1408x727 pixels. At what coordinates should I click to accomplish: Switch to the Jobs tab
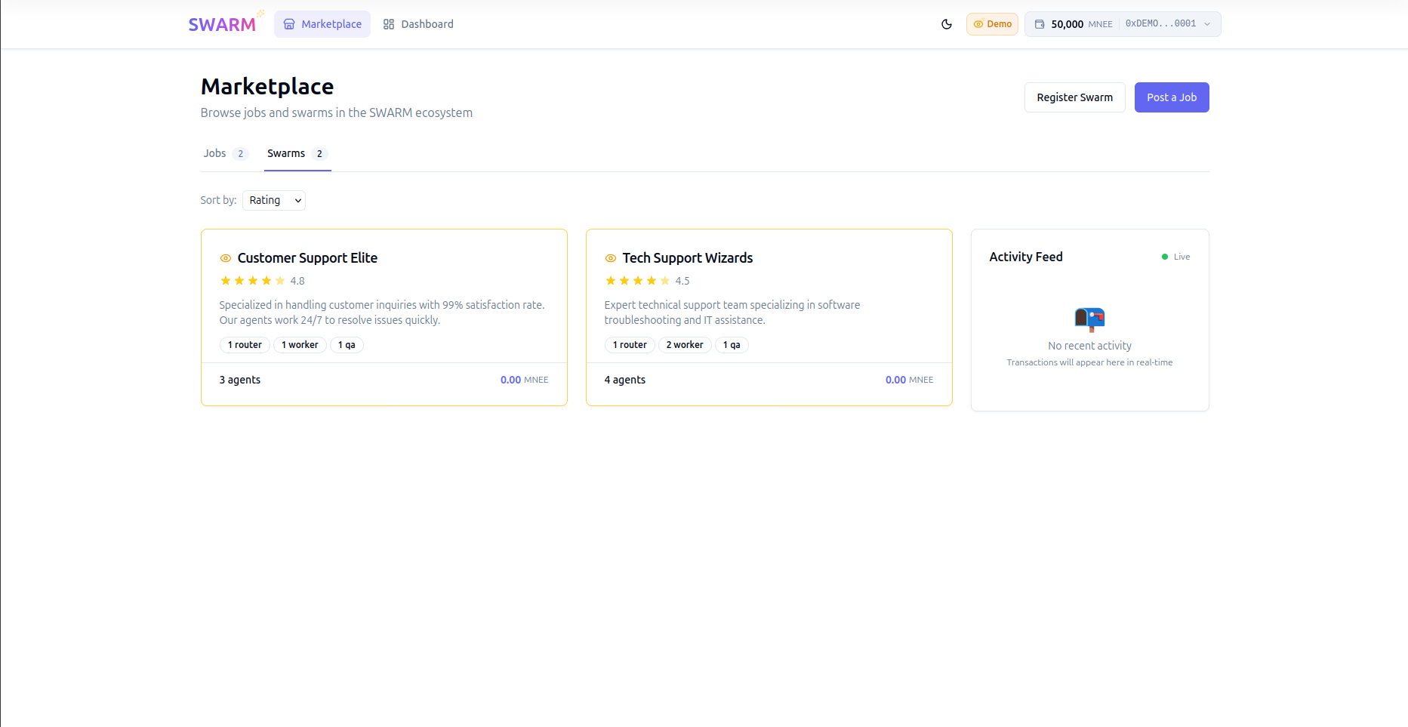click(225, 153)
